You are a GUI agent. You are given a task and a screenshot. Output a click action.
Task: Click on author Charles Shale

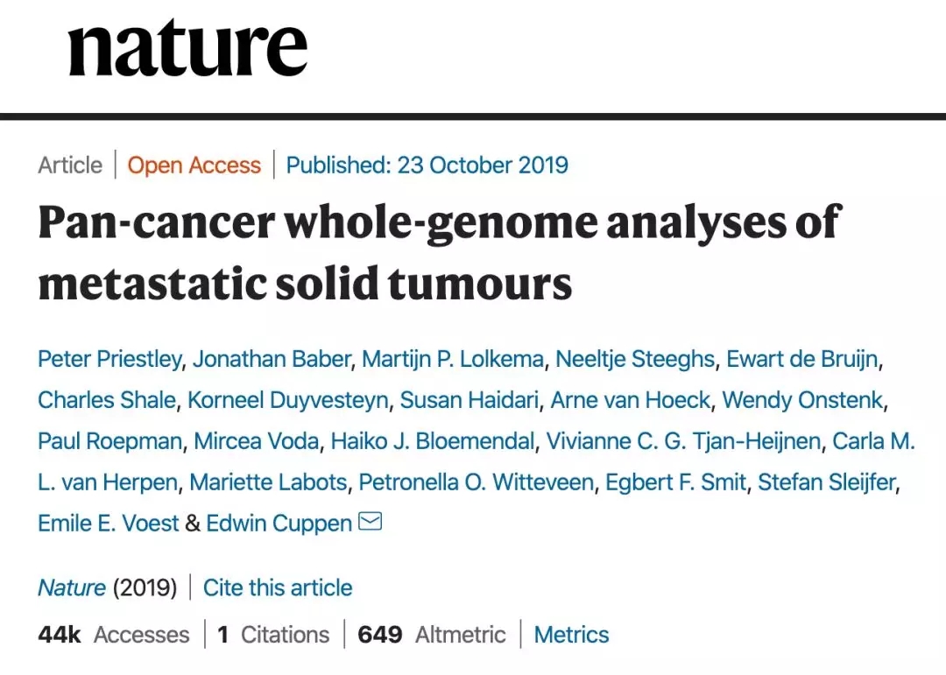(107, 401)
